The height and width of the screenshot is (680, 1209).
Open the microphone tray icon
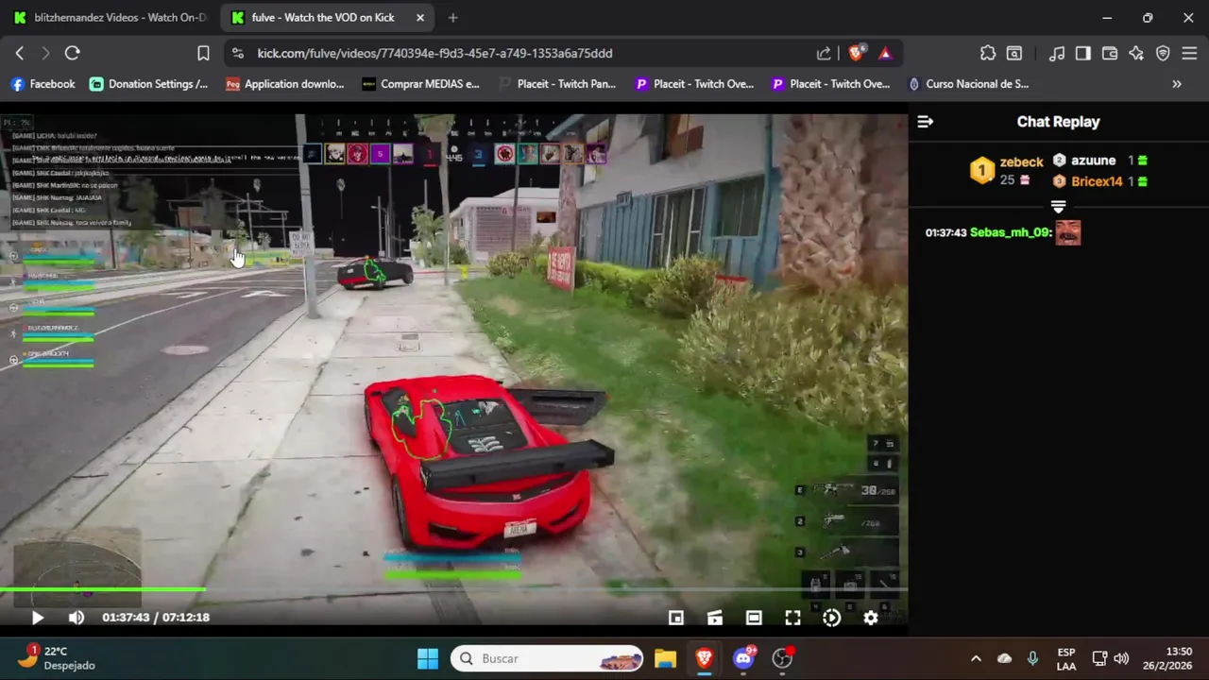(x=1032, y=658)
